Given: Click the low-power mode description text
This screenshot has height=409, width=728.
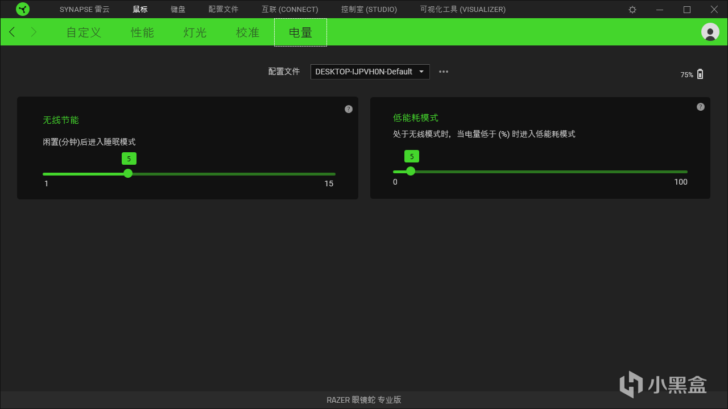Looking at the screenshot, I should click(484, 134).
